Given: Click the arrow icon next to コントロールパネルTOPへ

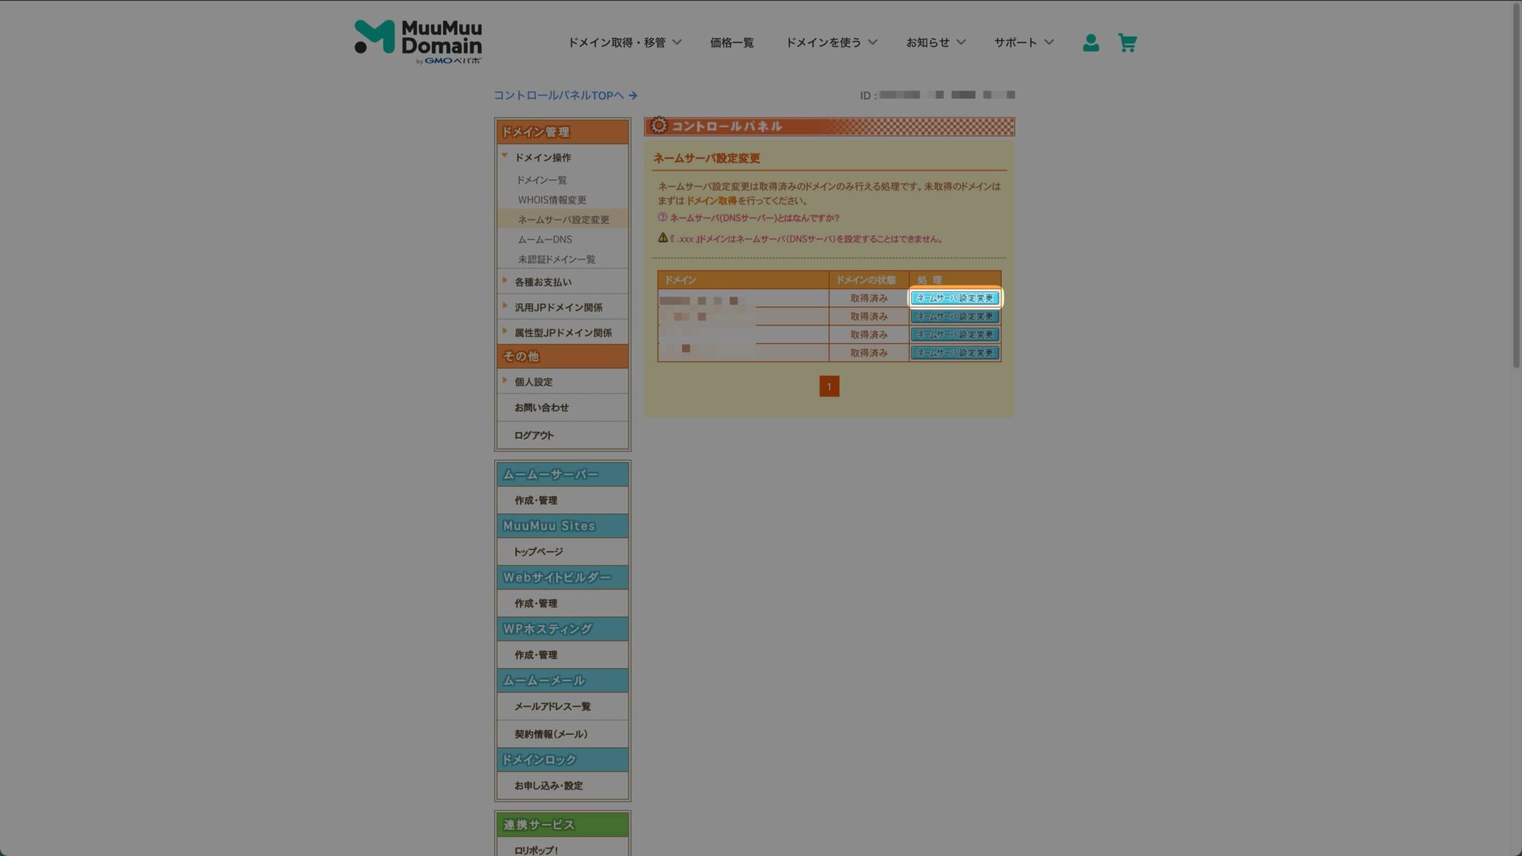Looking at the screenshot, I should (632, 95).
